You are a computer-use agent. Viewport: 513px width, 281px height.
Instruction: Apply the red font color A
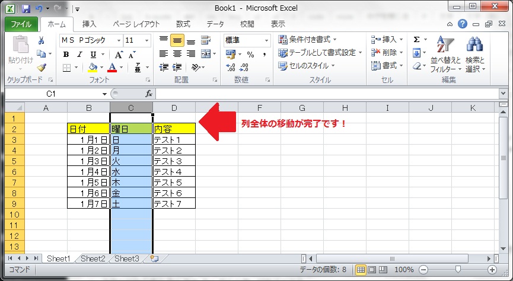pos(112,68)
